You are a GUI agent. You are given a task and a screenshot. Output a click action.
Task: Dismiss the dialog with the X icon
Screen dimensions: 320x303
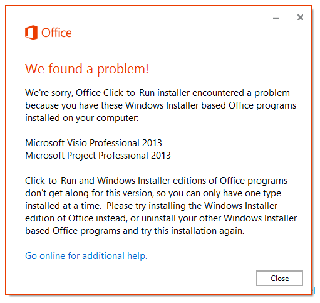pos(300,18)
